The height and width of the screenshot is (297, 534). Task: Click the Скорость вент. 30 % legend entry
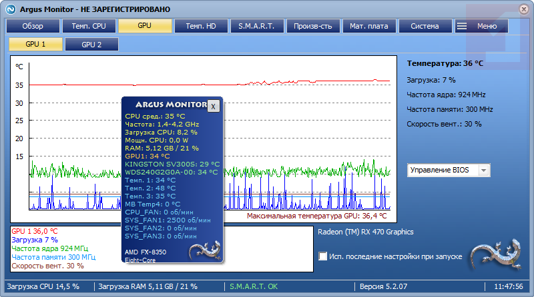[x=47, y=266]
